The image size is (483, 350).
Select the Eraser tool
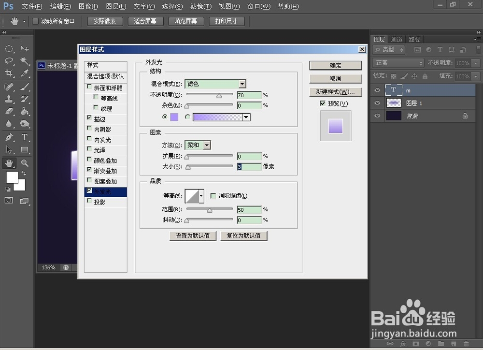tap(9, 111)
